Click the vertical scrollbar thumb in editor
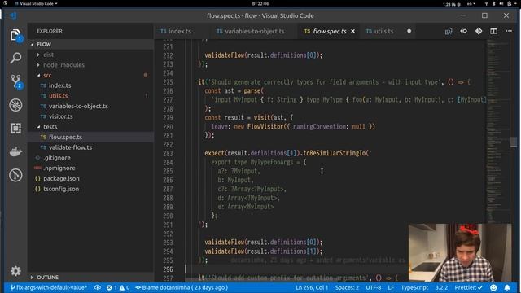521x293 pixels. [514, 142]
